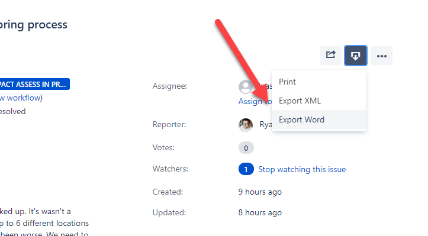Click the Assign to me link
Screen dimensions: 428x236
[255, 102]
